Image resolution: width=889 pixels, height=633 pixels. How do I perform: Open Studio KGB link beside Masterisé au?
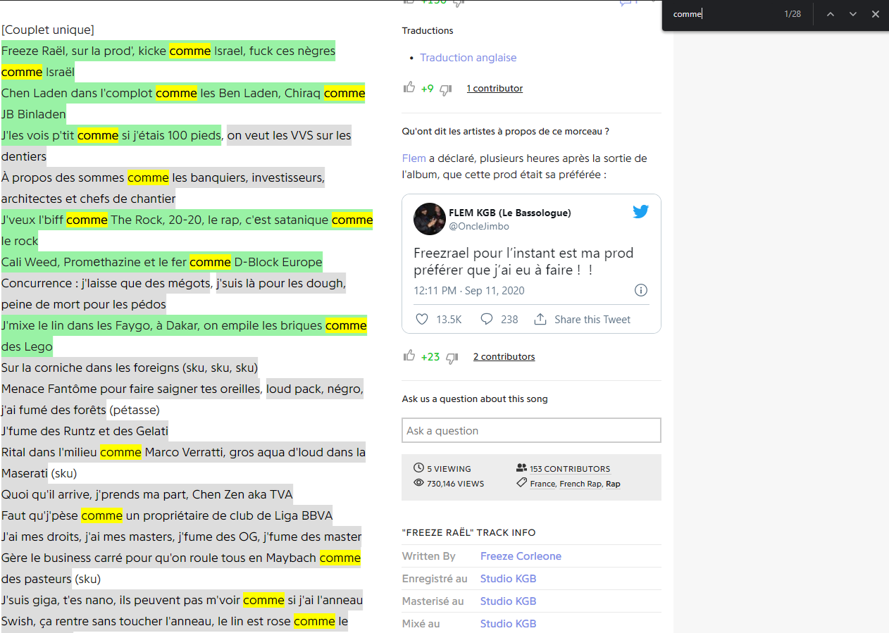[508, 601]
